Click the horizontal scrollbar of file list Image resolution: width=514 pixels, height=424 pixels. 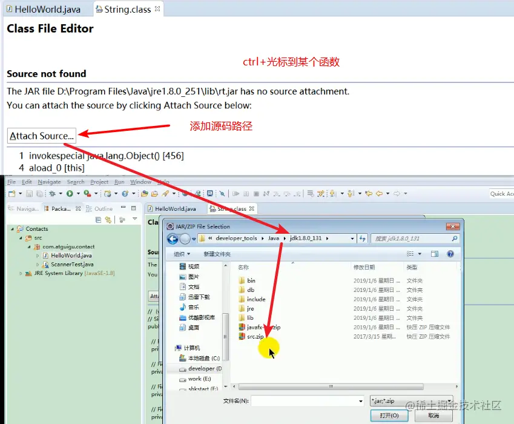point(331,386)
